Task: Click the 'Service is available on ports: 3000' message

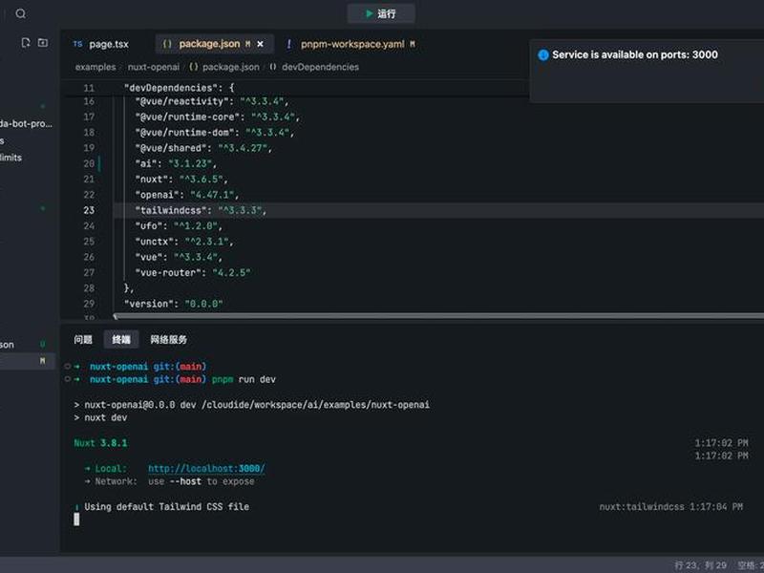Action: click(634, 54)
